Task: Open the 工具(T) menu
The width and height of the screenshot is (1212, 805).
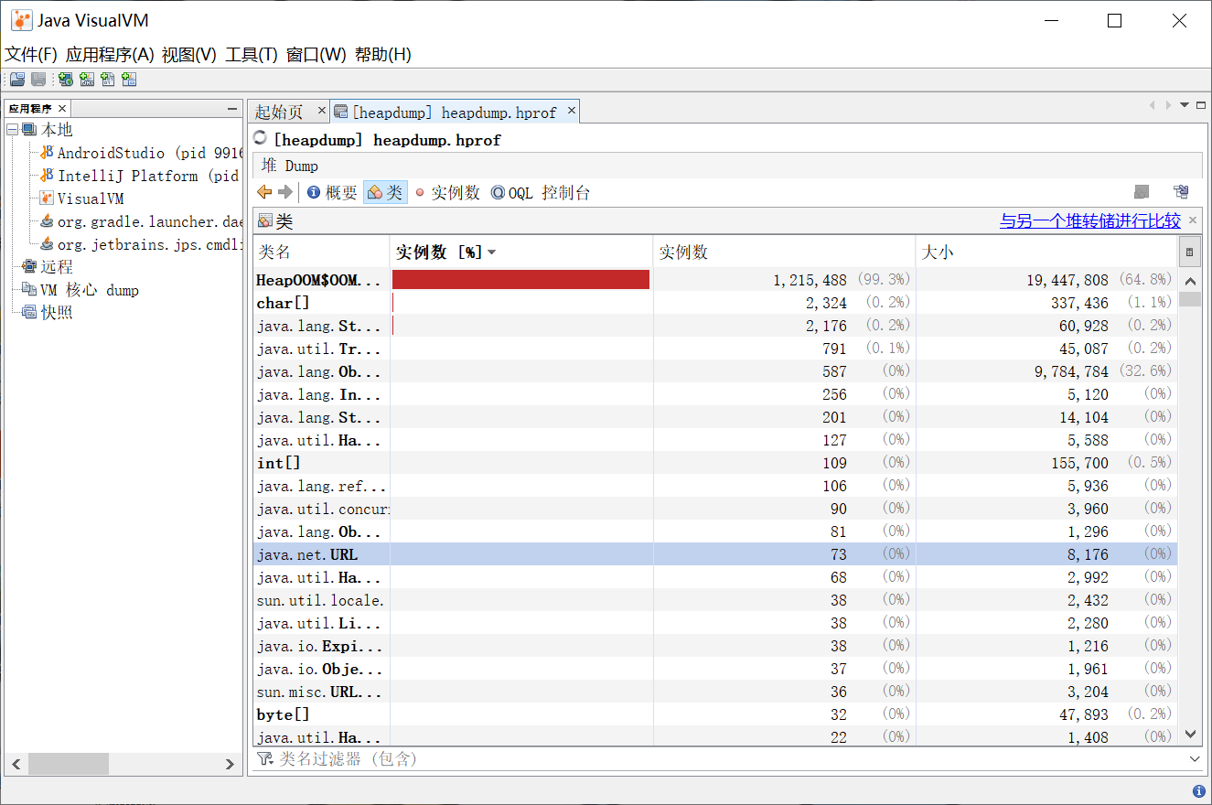Action: pos(251,55)
